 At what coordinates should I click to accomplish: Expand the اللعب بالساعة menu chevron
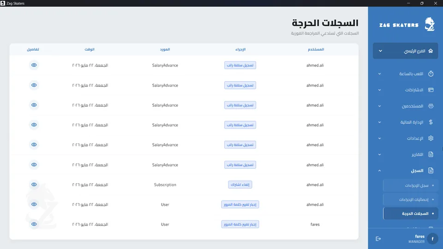pos(379,74)
